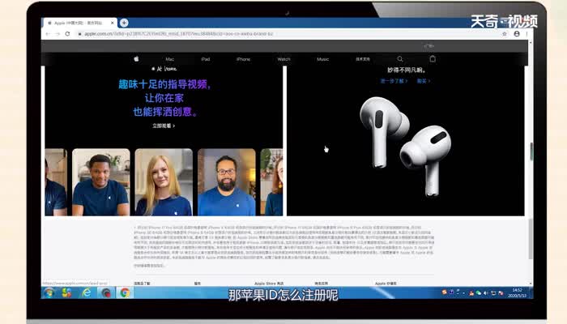This screenshot has width=567, height=324.
Task: Click the search magnifier icon in navigation
Action: pyautogui.click(x=400, y=59)
